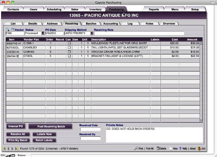Check the Can box for item 986874B 41
Screen dimensions: 217x157
69,43
